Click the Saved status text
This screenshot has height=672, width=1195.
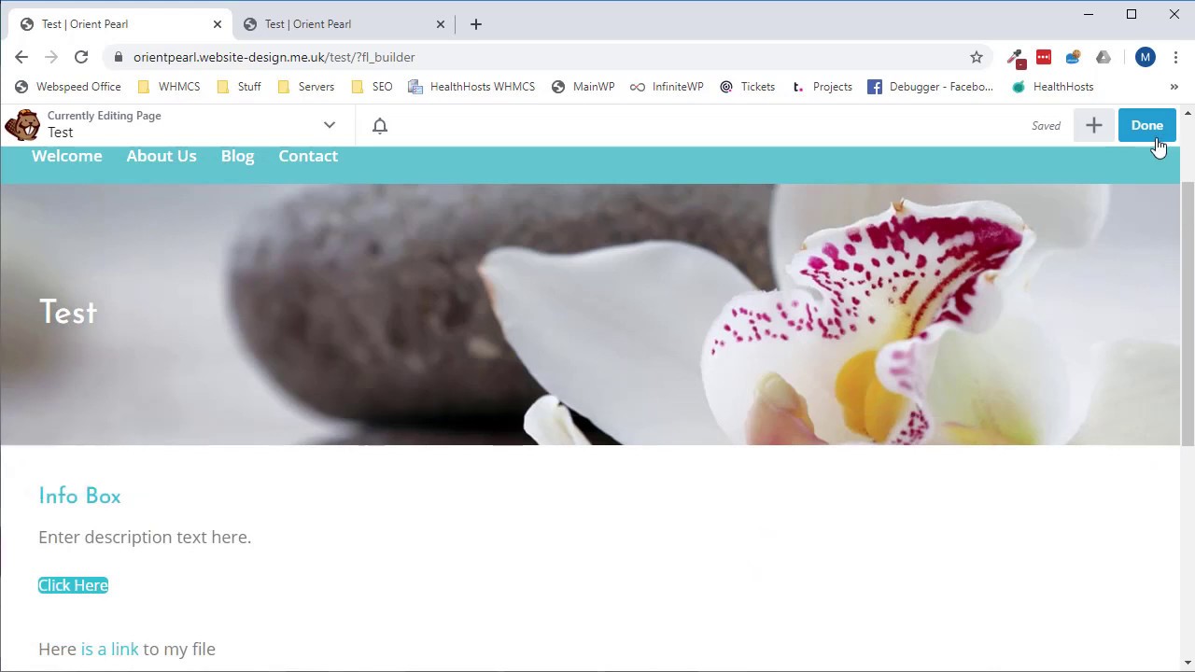[x=1046, y=125]
